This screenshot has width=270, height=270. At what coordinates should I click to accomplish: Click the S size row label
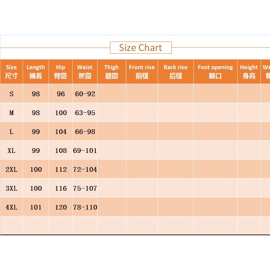pyautogui.click(x=11, y=94)
